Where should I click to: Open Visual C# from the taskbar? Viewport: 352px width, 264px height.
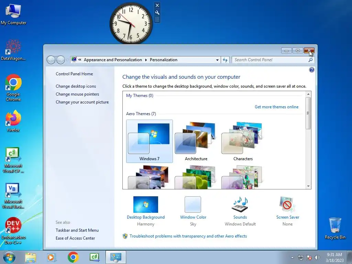[95, 257]
